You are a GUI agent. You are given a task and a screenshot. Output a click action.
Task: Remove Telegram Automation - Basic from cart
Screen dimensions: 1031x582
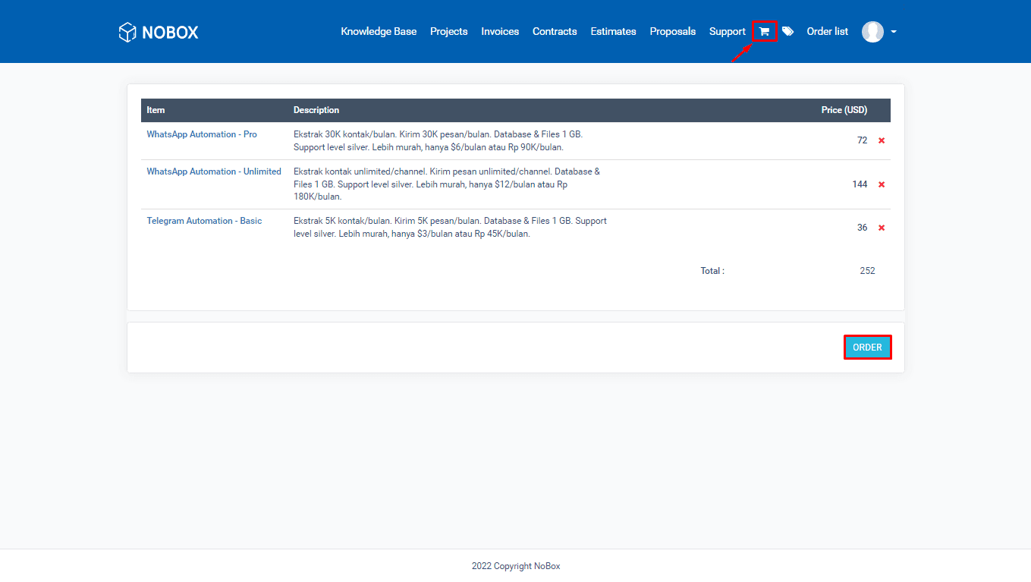881,227
